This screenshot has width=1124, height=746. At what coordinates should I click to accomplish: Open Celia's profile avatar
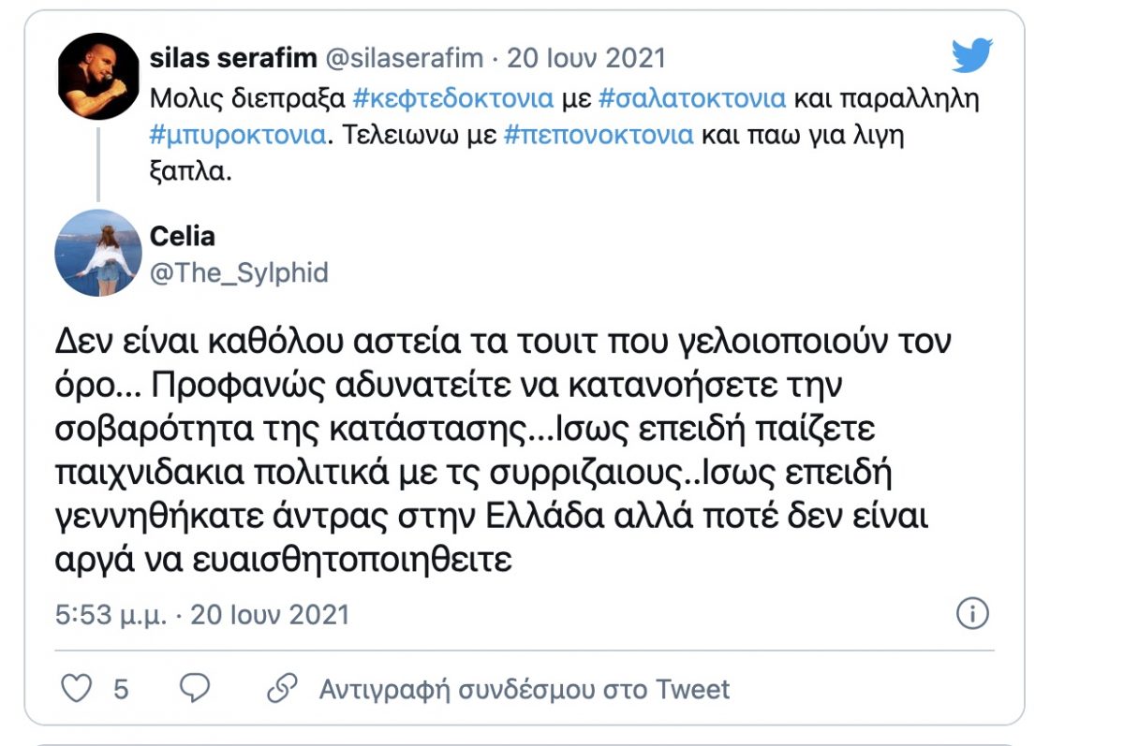click(x=98, y=252)
